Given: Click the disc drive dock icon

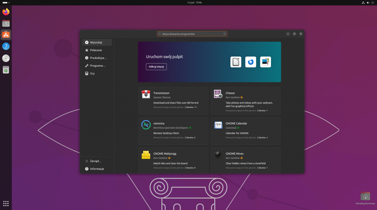Looking at the screenshot, I should coord(6,58).
